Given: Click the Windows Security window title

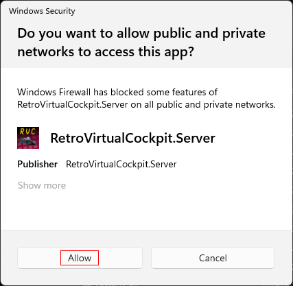Looking at the screenshot, I should tap(42, 11).
